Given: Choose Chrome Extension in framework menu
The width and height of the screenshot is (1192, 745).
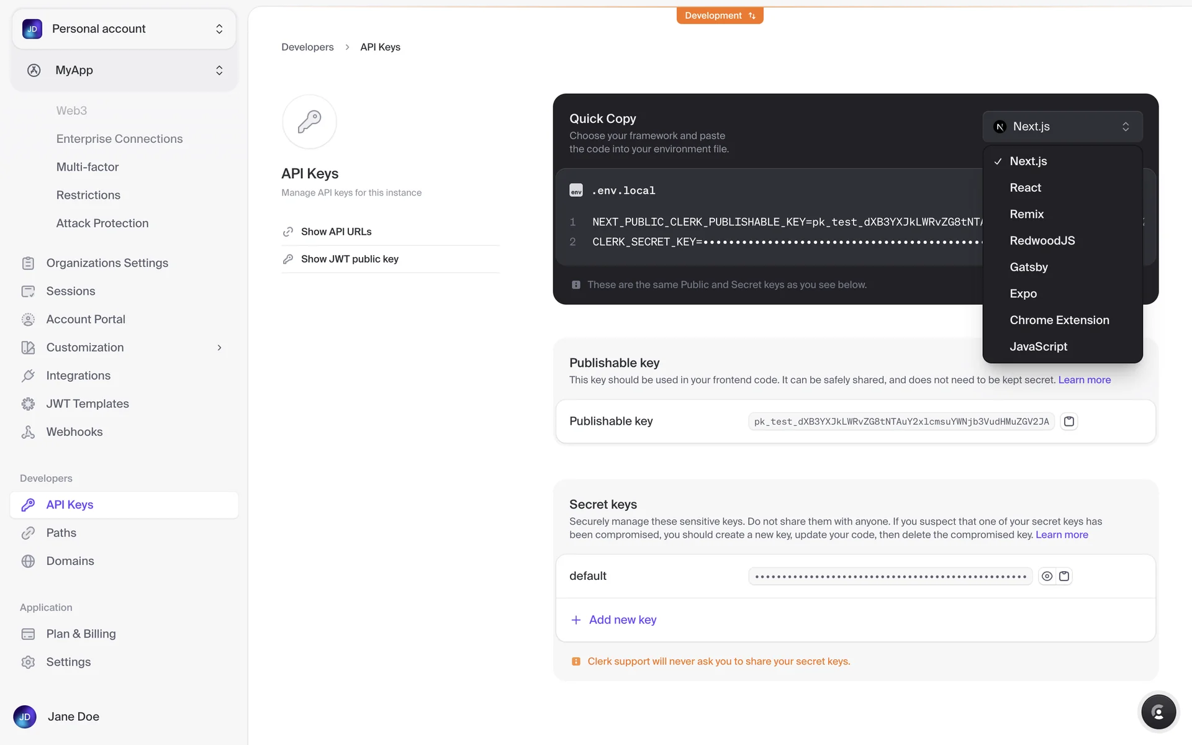Looking at the screenshot, I should pos(1059,320).
